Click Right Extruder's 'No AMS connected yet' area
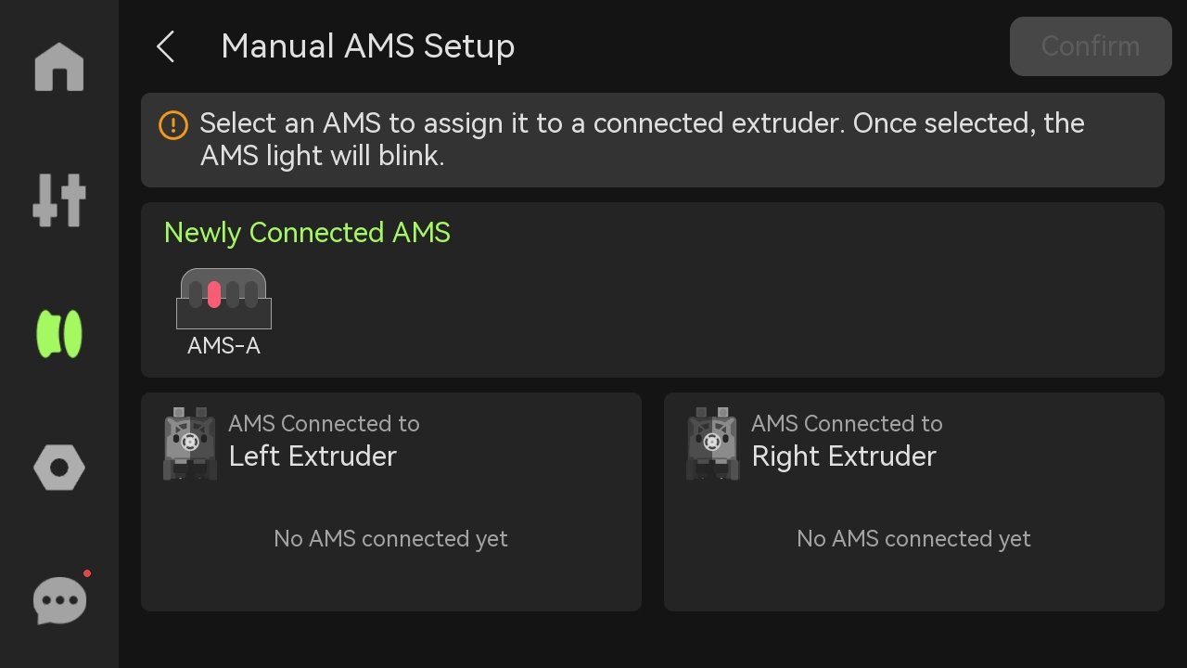This screenshot has width=1187, height=668. coord(913,539)
